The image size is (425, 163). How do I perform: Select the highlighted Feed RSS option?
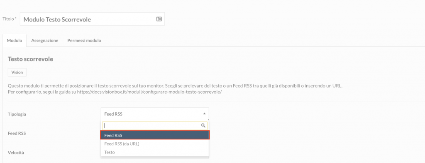pos(155,135)
